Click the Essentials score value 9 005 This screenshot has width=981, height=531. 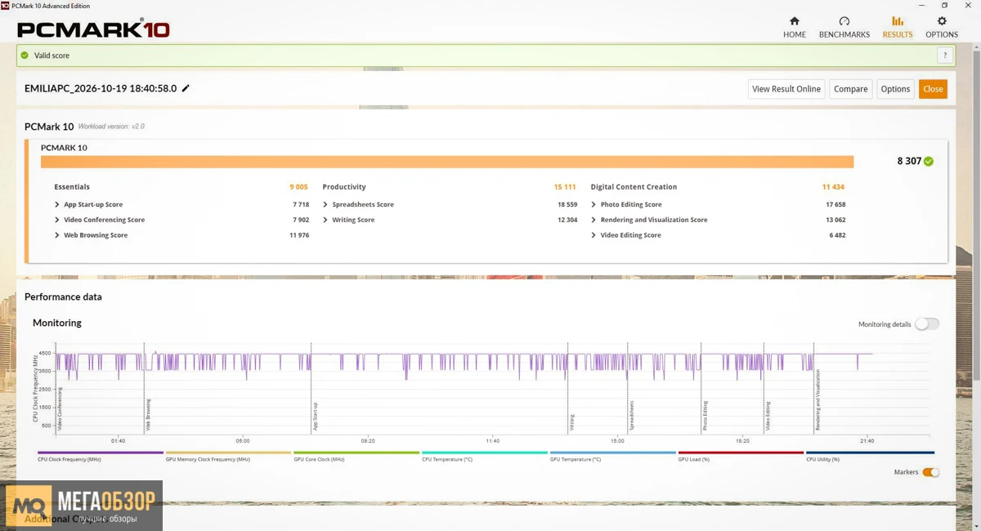(x=298, y=187)
